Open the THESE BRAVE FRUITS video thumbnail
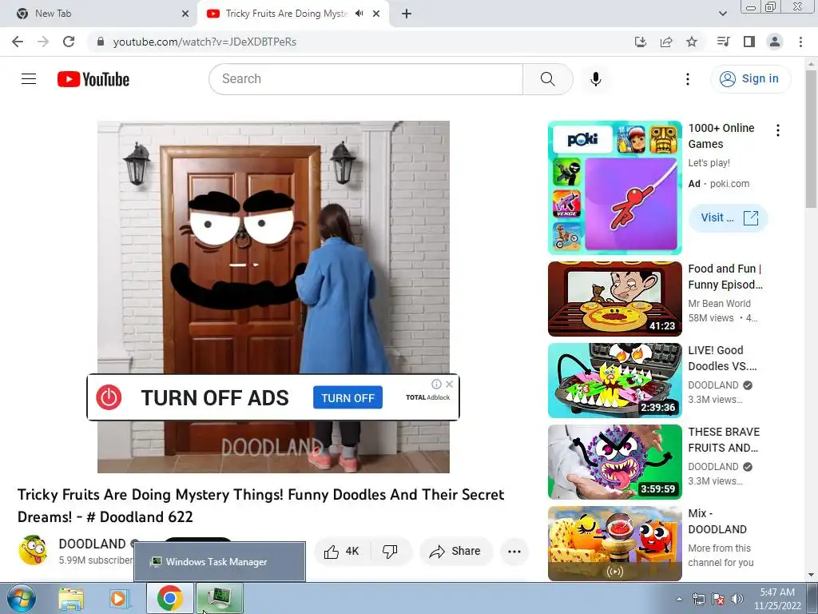Screen dimensions: 818x614 [615, 462]
